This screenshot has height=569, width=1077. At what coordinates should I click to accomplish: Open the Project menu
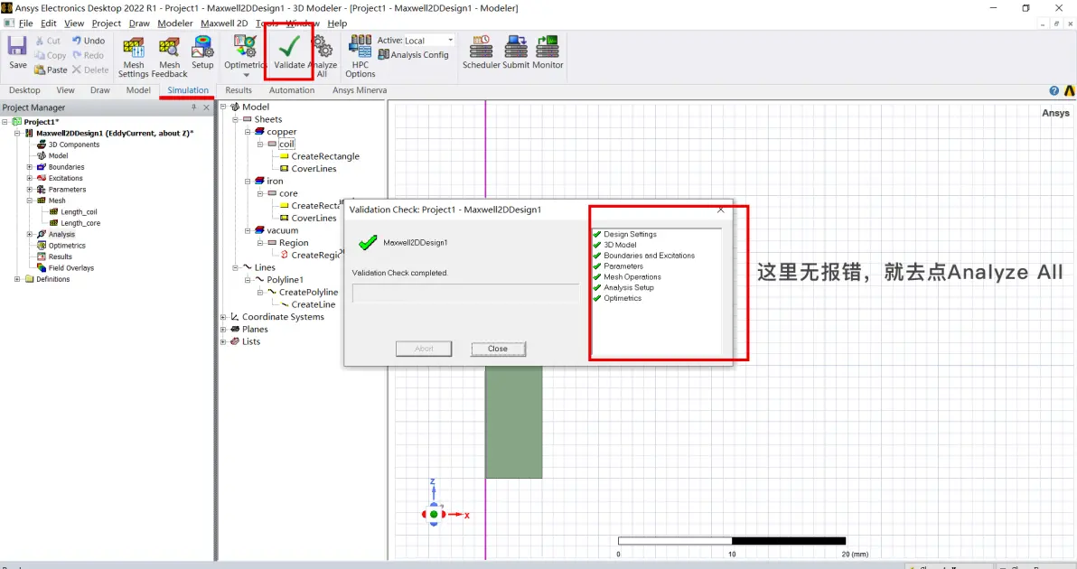click(x=107, y=23)
